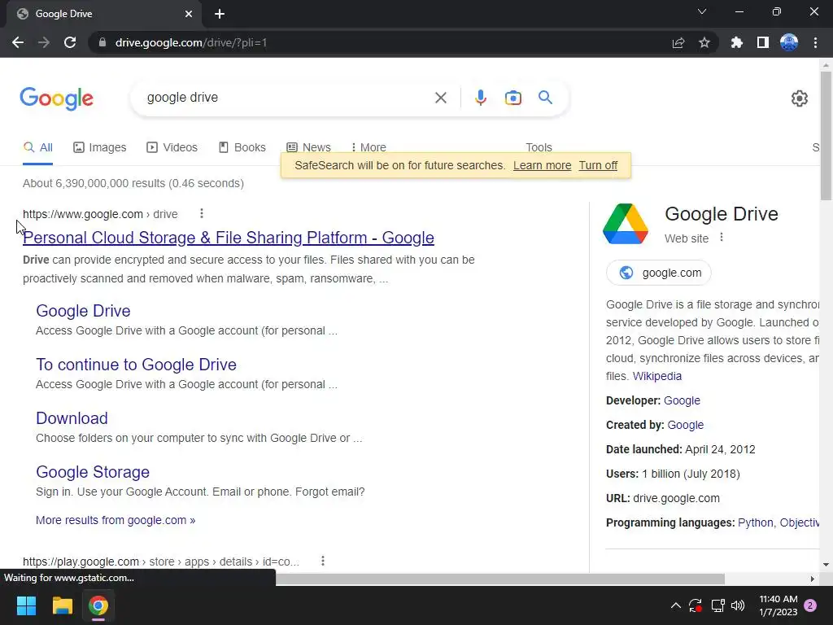Switch to the Books tab
The height and width of the screenshot is (625, 833).
(x=242, y=147)
